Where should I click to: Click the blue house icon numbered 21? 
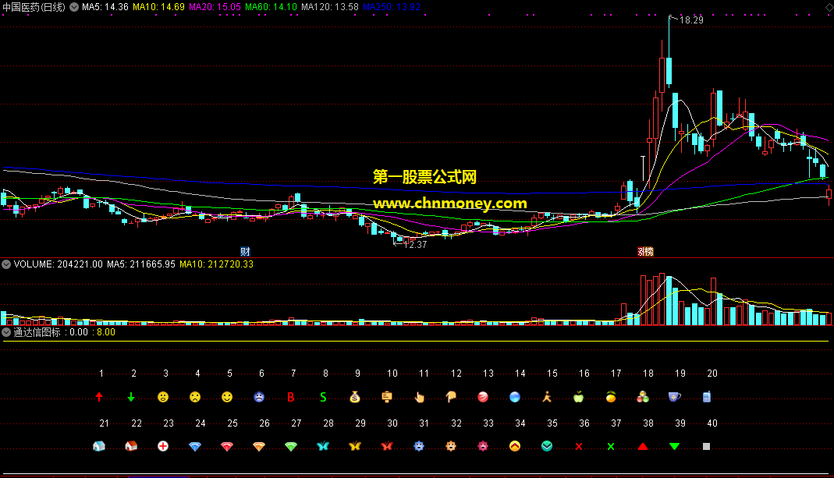pyautogui.click(x=99, y=446)
